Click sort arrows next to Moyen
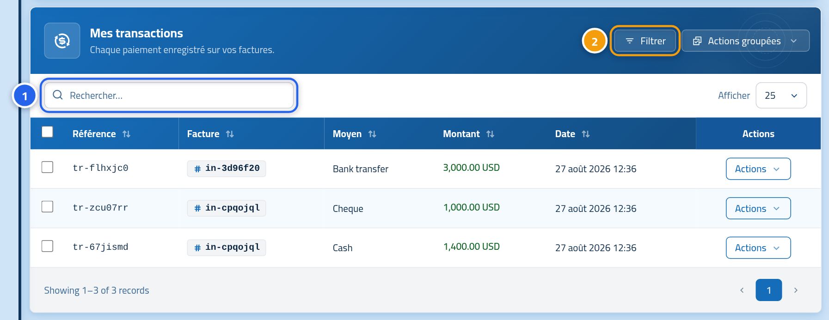Screen dimensions: 829x320 pyautogui.click(x=372, y=134)
